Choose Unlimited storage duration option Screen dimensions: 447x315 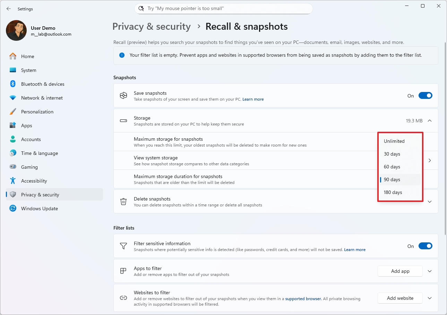tap(394, 141)
